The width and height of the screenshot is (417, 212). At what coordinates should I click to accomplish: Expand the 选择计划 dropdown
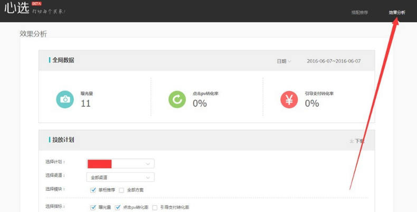[120, 164]
